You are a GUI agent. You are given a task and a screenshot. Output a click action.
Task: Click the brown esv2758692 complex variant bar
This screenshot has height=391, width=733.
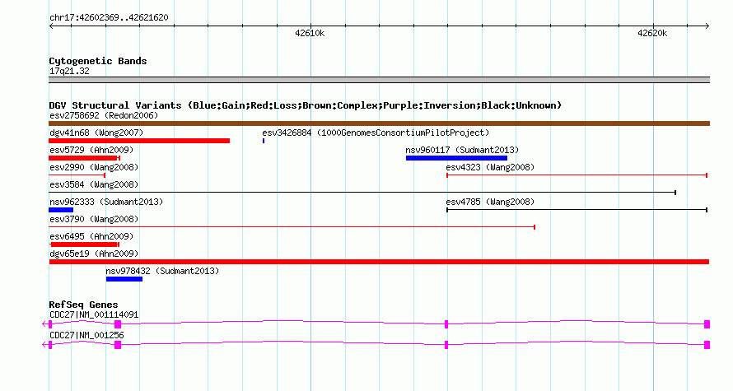tap(379, 123)
